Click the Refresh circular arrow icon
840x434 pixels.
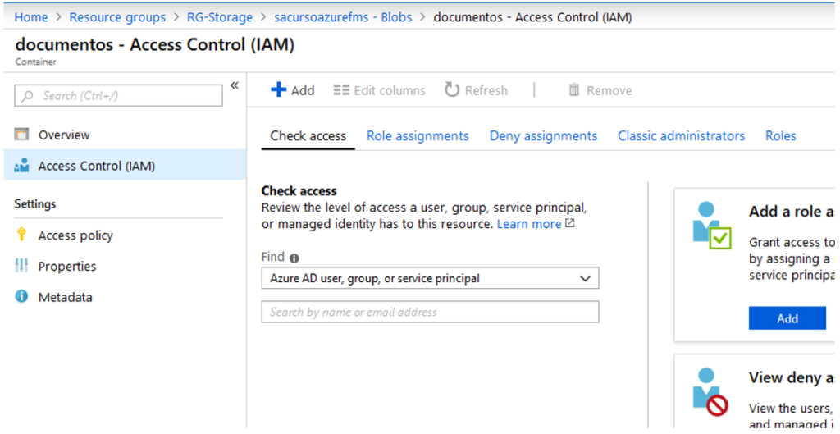452,90
